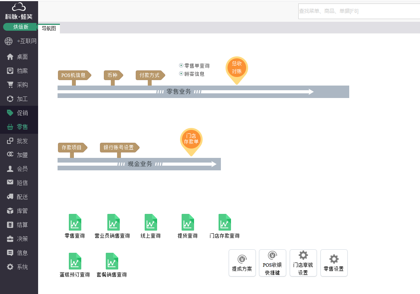Viewport: 420px width, 294px height.
Task: Click the POS收银快捷键 button
Action: 273,263
